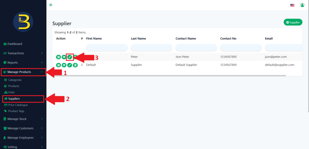Viewport: 309px width, 149px height.
Task: Toggle the sidebar with the hamburger menu icon
Action: [x=51, y=5]
